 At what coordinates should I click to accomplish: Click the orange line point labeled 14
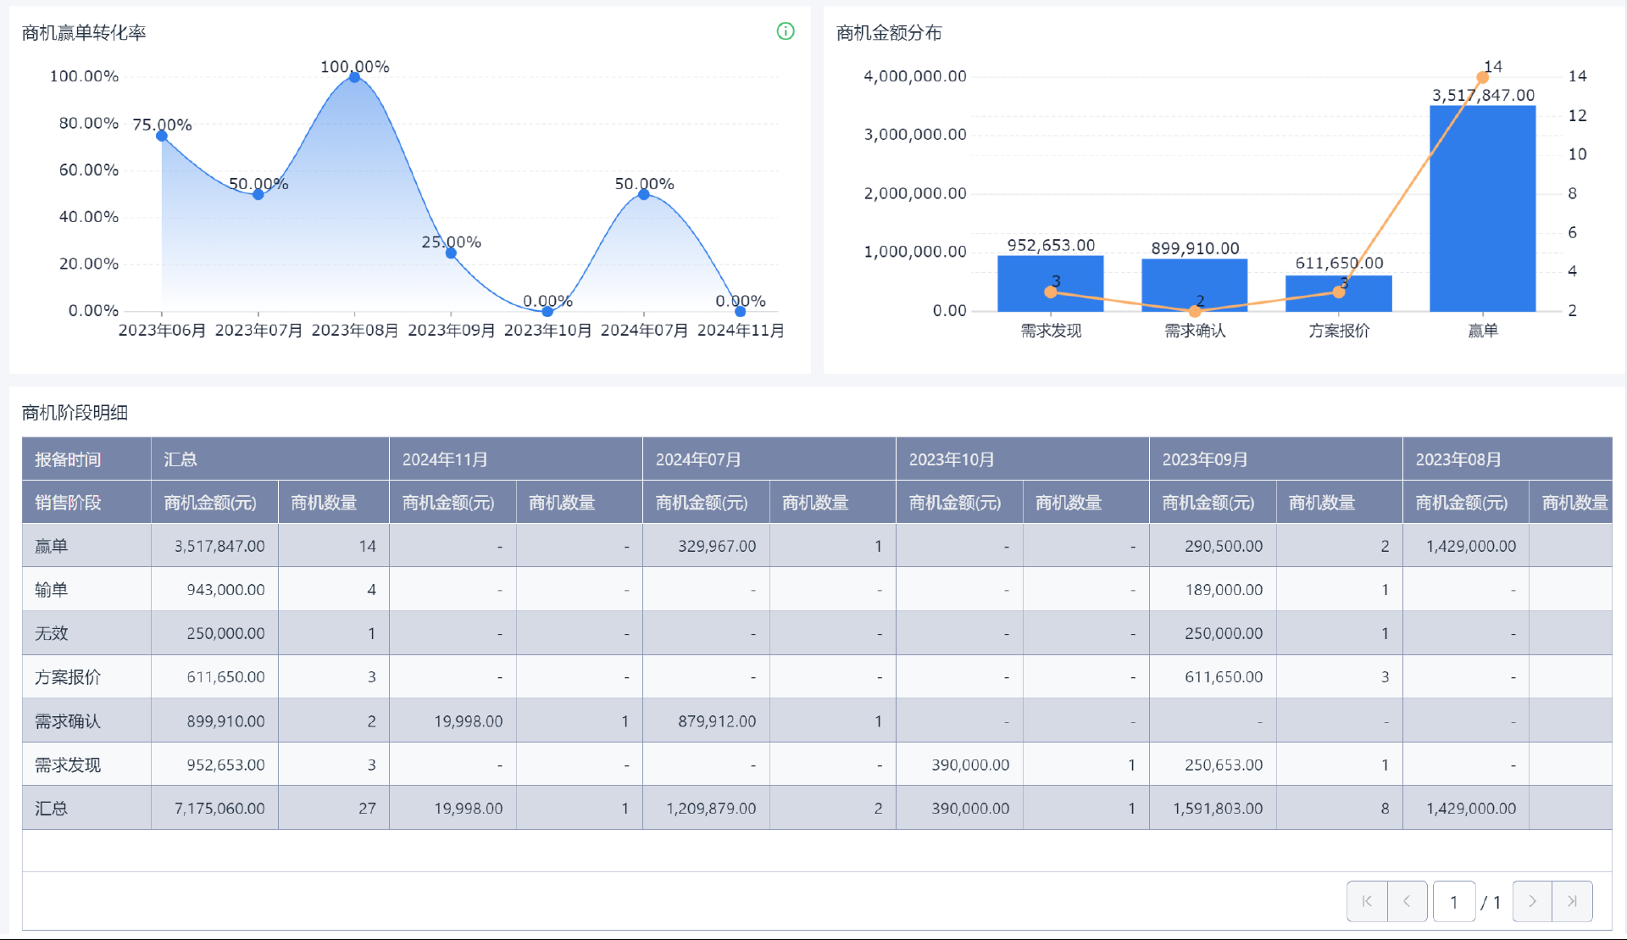pyautogui.click(x=1482, y=78)
